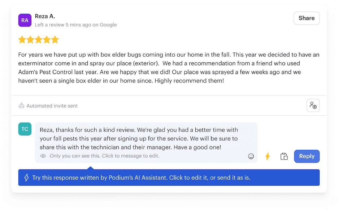Click the review text about box elder bugs
This screenshot has height=211, width=338.
point(168,67)
